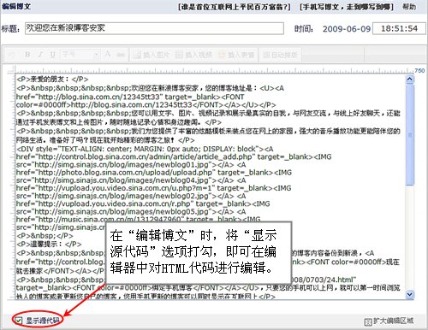Click the <P>亲爱的朋友：</P> line
The width and height of the screenshot is (428, 330).
tap(52, 80)
